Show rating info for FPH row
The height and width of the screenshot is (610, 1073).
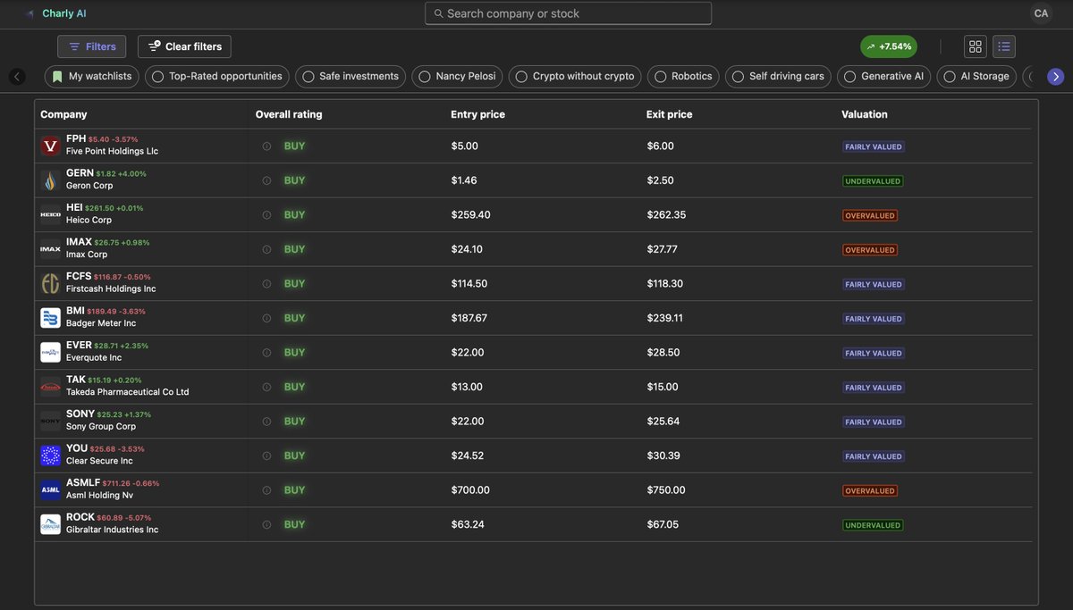[x=266, y=146]
